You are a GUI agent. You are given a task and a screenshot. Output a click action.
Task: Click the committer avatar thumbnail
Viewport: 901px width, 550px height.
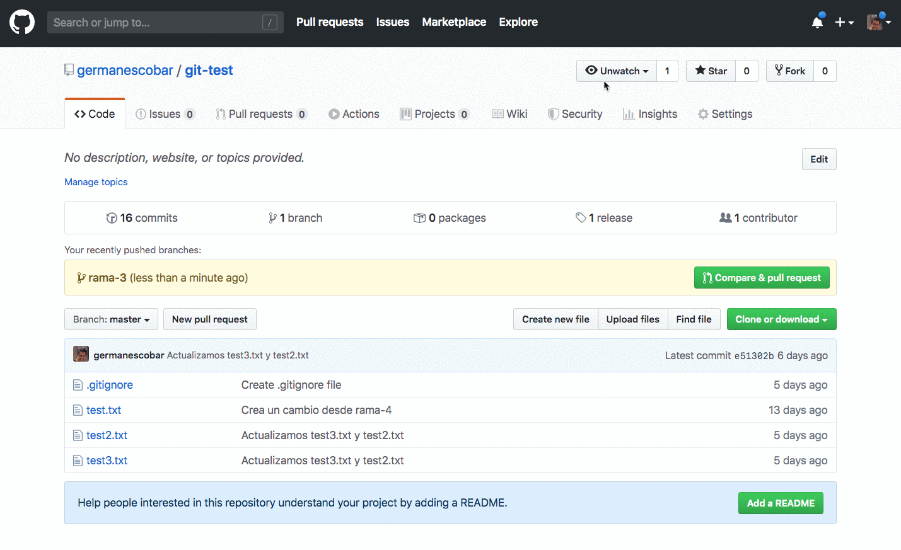point(81,354)
